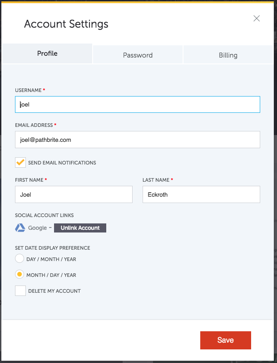Switch to the Password tab
The height and width of the screenshot is (363, 277).
[138, 55]
